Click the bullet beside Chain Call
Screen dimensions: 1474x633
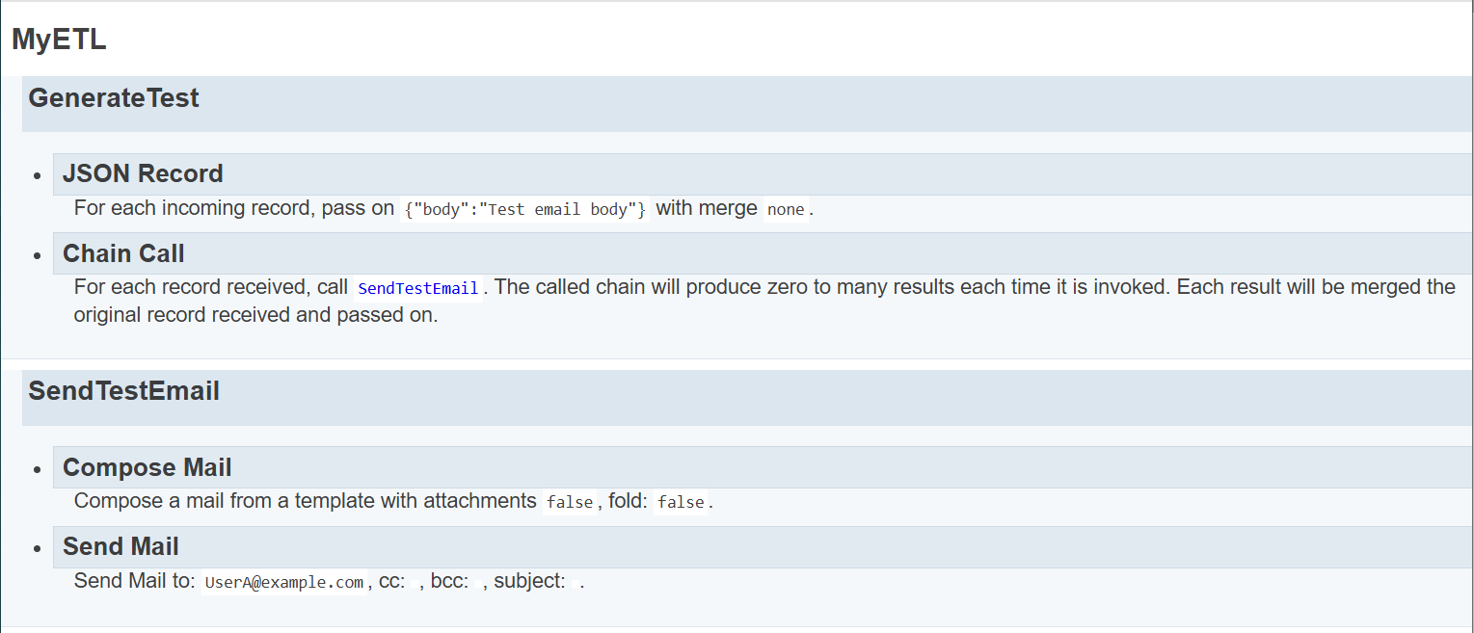click(38, 256)
